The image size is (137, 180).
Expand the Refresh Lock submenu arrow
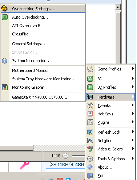coord(133,132)
